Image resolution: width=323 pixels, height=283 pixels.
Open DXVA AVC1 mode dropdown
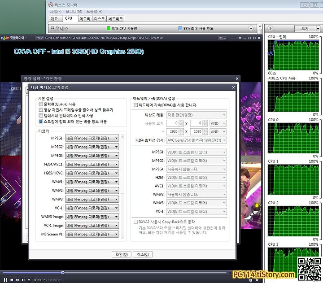coord(196,186)
